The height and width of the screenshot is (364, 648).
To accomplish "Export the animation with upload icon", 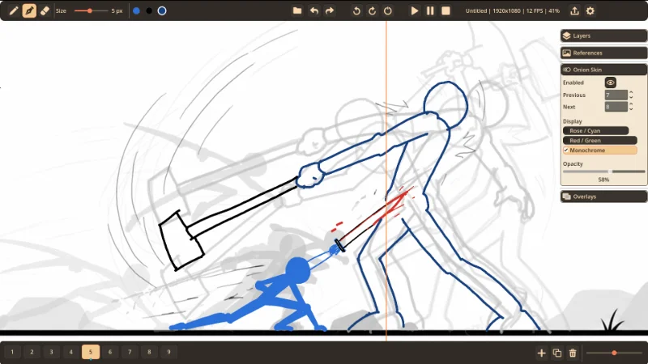I will point(574,11).
